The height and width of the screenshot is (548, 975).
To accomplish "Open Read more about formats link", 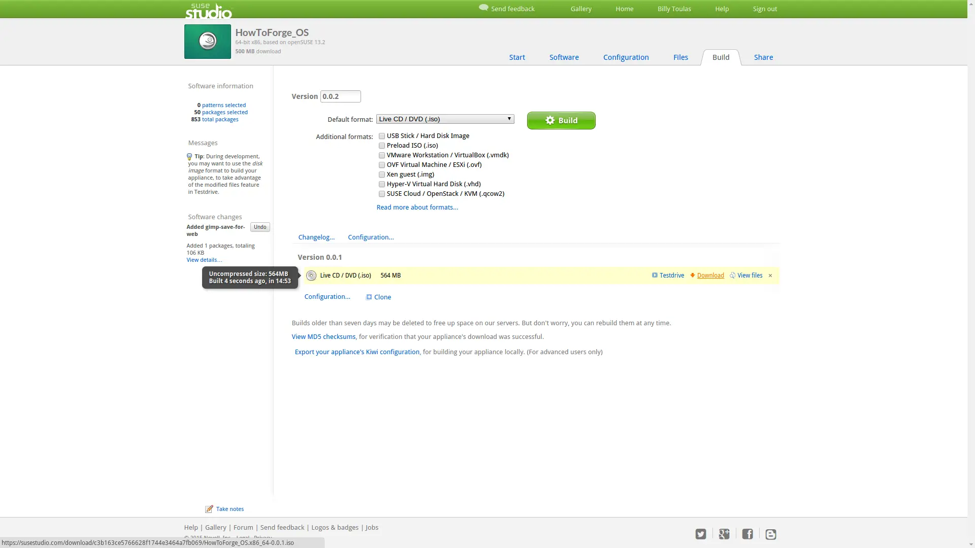I will click(417, 207).
